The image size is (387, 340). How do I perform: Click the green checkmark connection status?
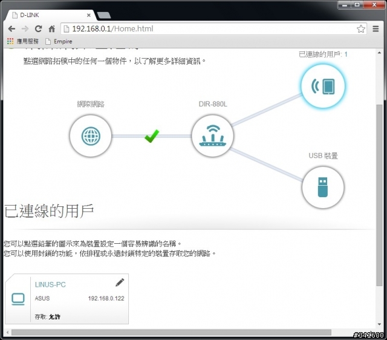152,136
